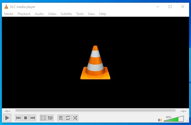191x125 pixels.
Task: Start playback with the Play button
Action: pyautogui.click(x=7, y=118)
